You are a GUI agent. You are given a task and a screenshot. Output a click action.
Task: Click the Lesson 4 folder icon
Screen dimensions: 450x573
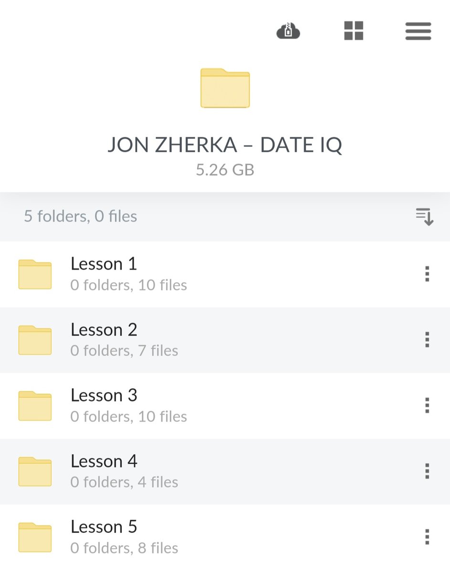(35, 471)
